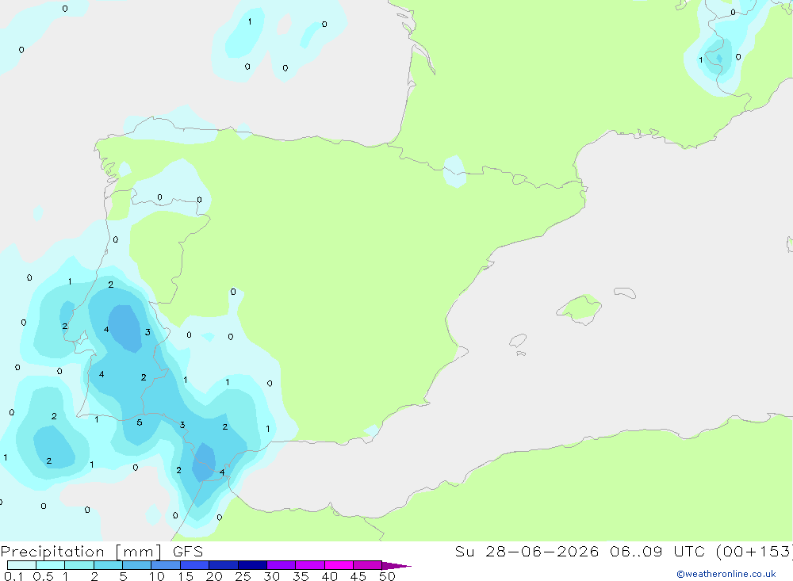Click the "25" legend scale label
Viewport: 793px width, 581px height.
(243, 576)
